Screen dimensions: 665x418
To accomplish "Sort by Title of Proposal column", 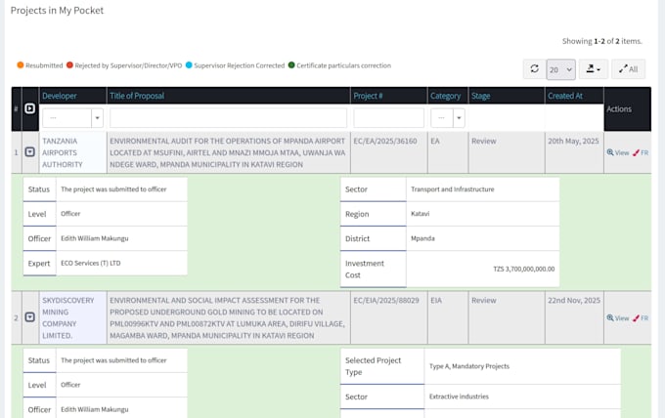I will pos(137,96).
